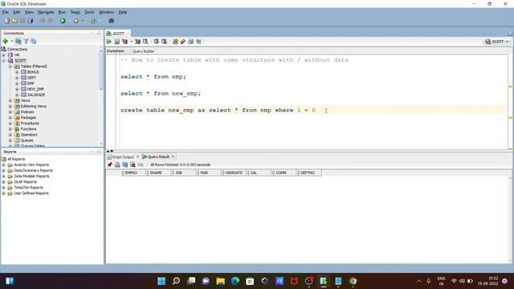This screenshot has width=514, height=289.
Task: Open dropdown arrow next to New Connection plus
Action: point(12,41)
